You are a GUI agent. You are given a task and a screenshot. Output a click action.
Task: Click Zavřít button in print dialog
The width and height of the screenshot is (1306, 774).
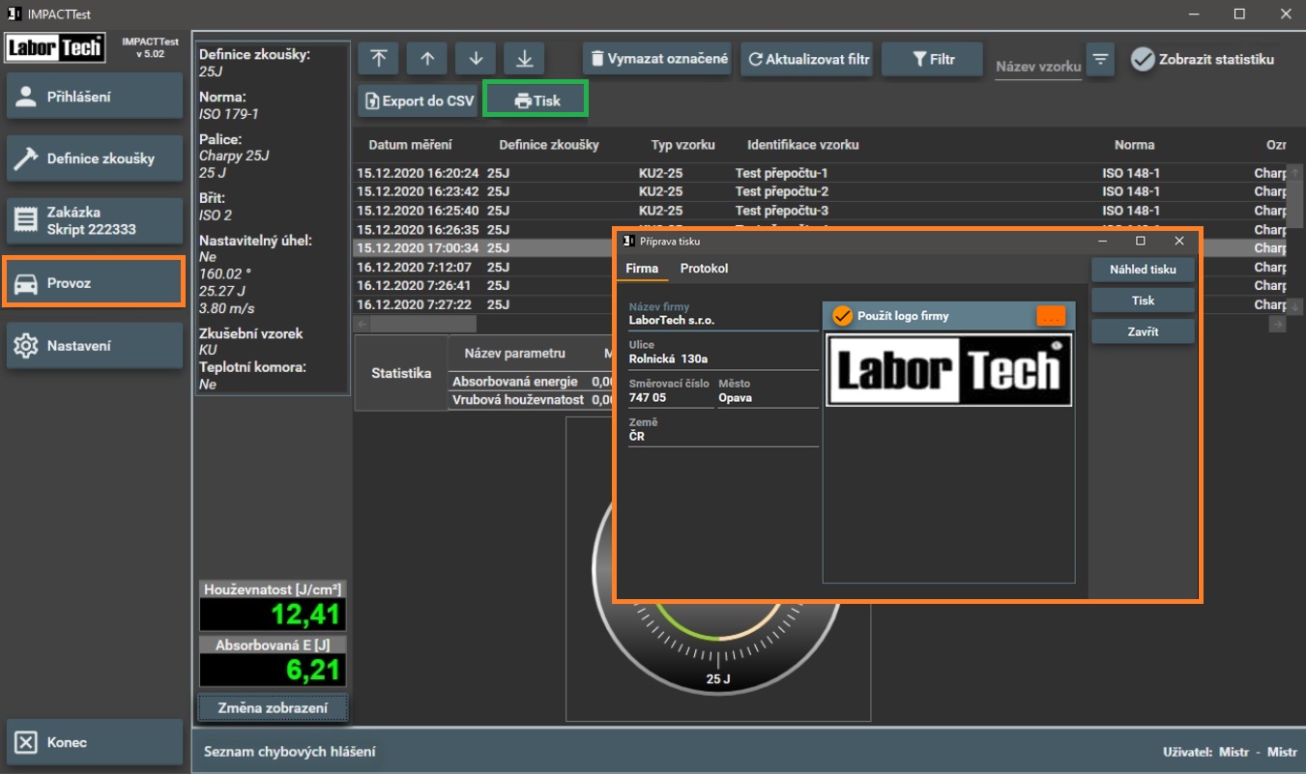click(1143, 331)
